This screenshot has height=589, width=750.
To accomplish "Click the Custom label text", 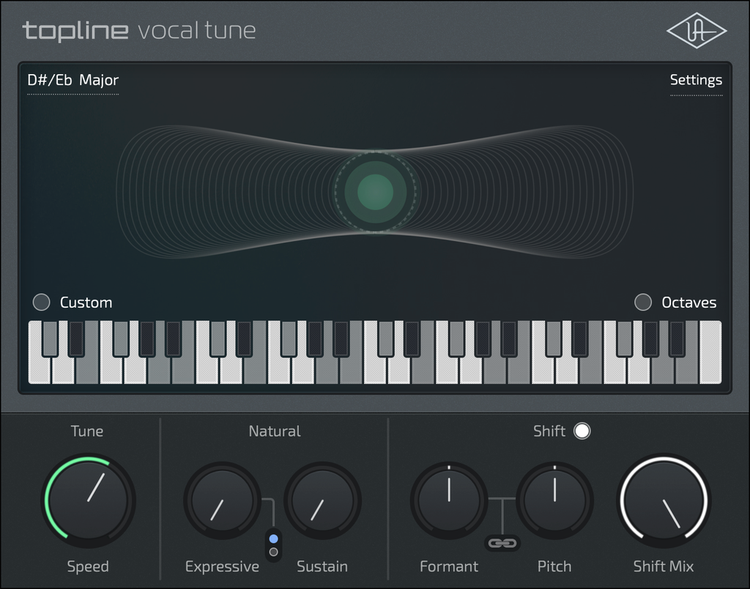I will pos(86,303).
